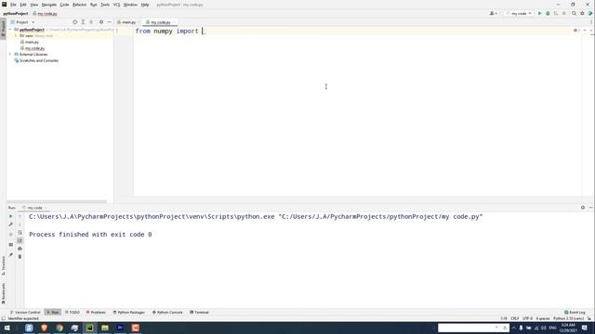Open run configuration wrench in Run panel
595x334 pixels.
(x=10, y=225)
